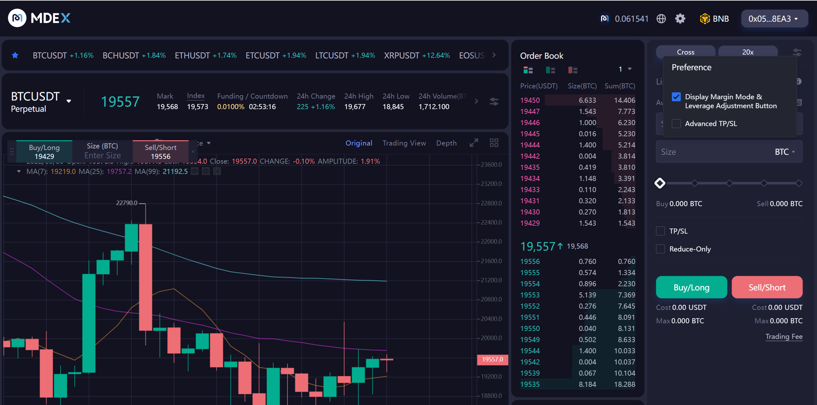Click the favorites star icon
This screenshot has height=405, width=817.
coord(15,55)
